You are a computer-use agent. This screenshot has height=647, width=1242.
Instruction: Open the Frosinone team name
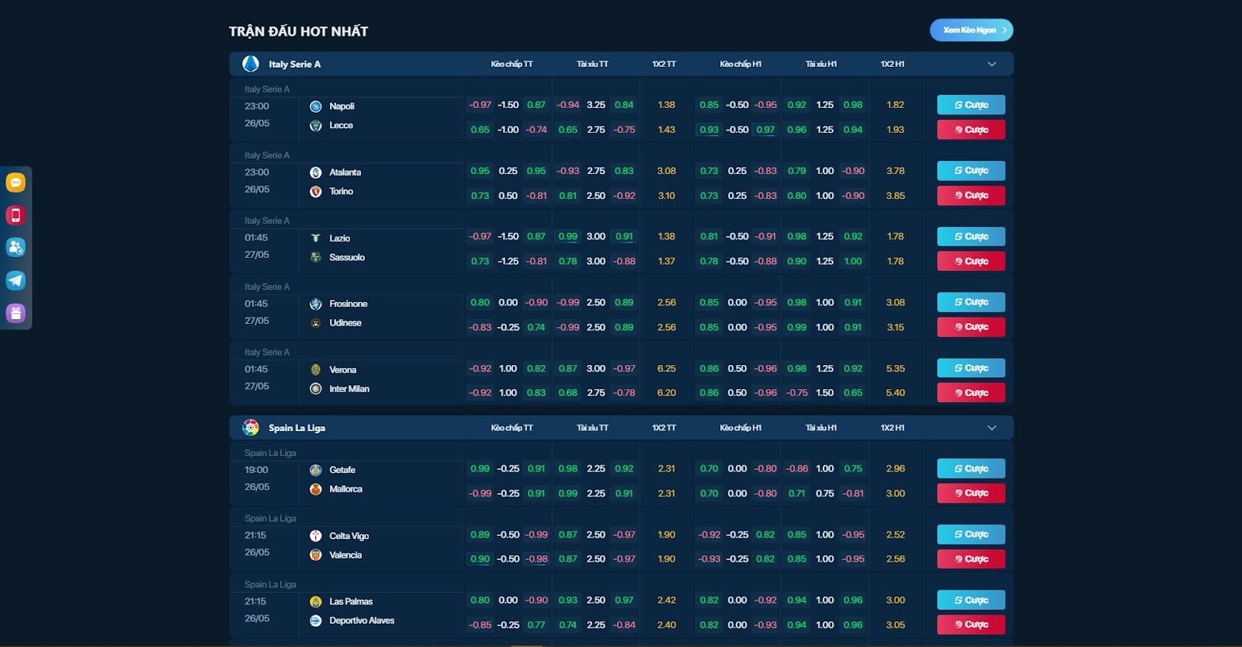coord(349,304)
